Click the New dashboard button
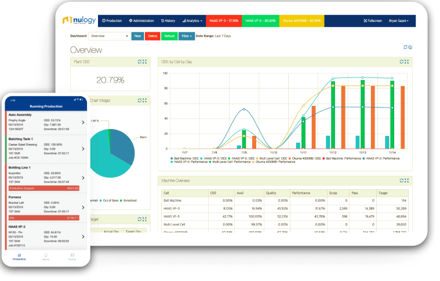Image resolution: width=440 pixels, height=281 pixels. 137,36
